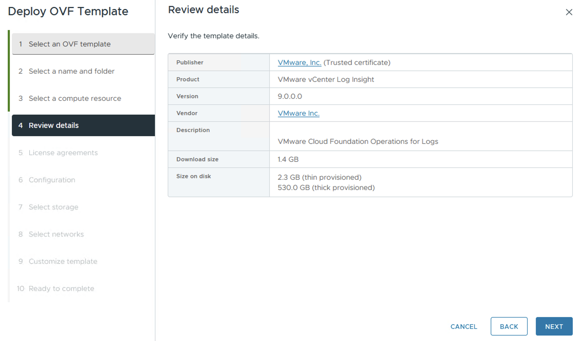Click the BACK button
Image resolution: width=579 pixels, height=341 pixels.
(509, 326)
